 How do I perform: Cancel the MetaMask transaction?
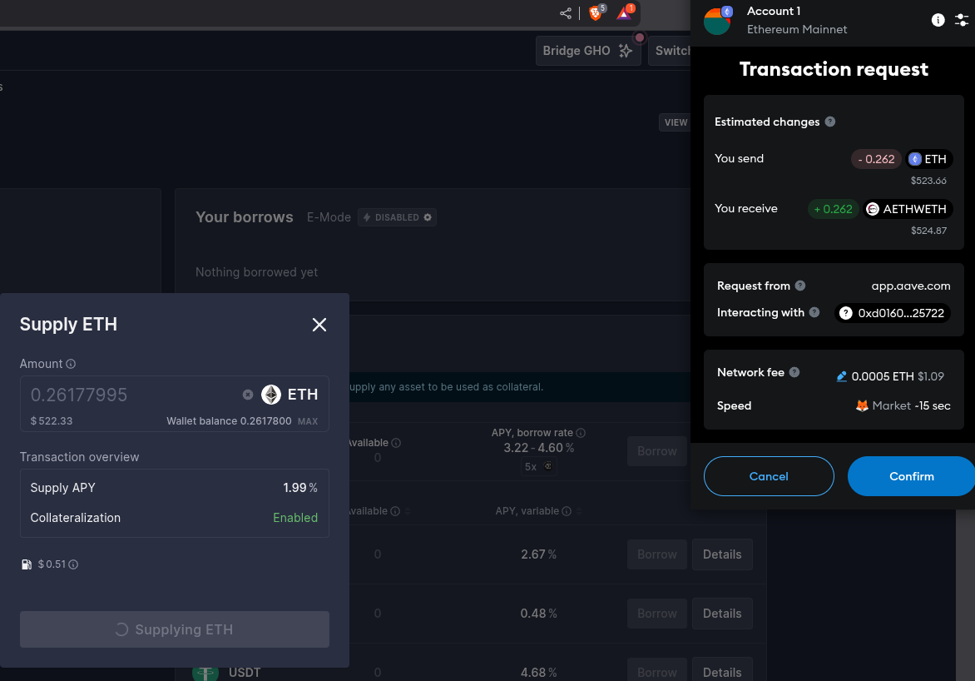coord(769,476)
